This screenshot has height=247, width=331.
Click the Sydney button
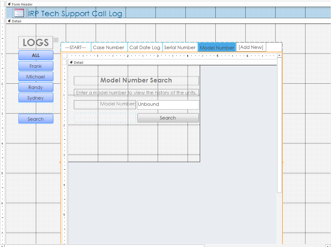click(x=36, y=98)
